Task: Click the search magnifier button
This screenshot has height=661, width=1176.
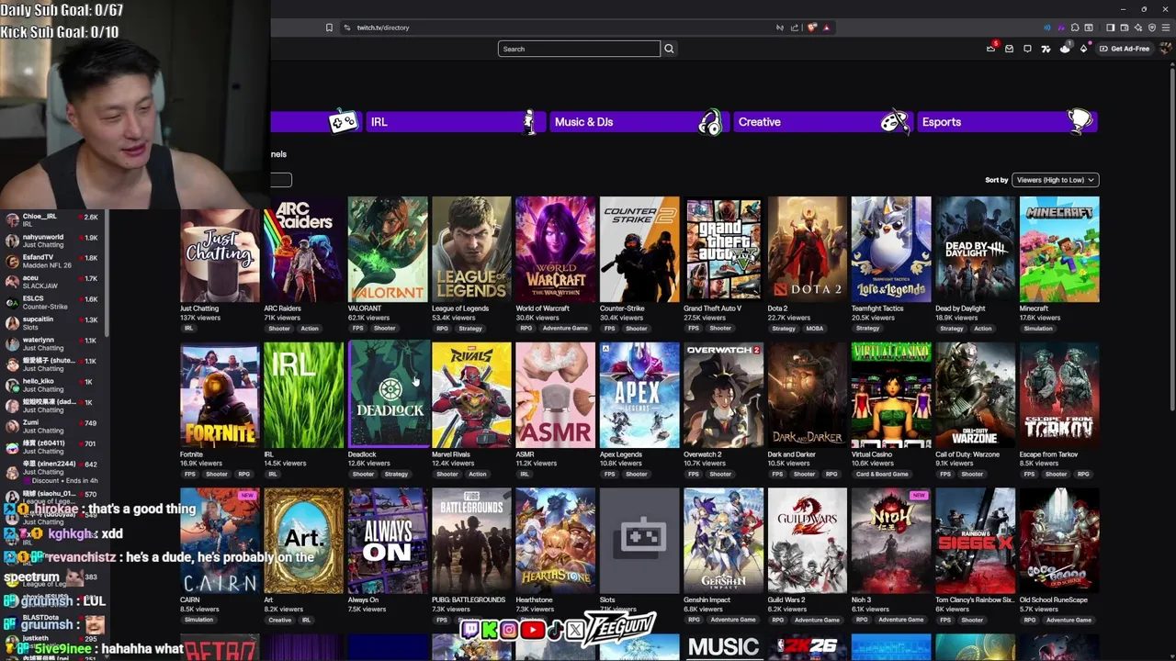Action: point(669,49)
